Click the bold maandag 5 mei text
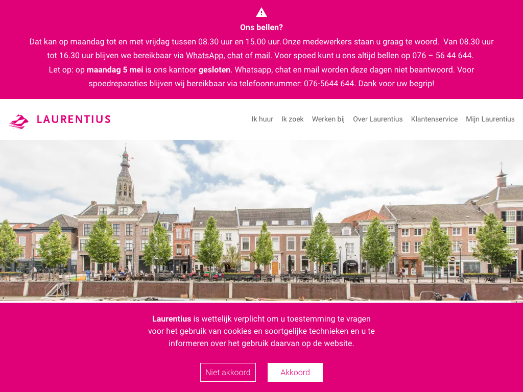523x392 pixels. tap(115, 69)
